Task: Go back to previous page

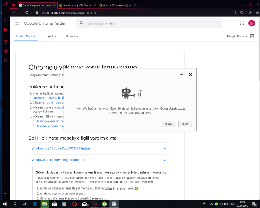Action: [x=14, y=13]
